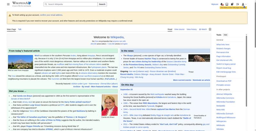Open Wikimedia Commons link
The height and width of the screenshot is (131, 256).
click(x=225, y=98)
